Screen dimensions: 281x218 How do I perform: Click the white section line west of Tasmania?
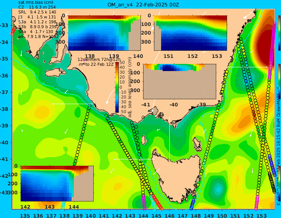(134, 159)
